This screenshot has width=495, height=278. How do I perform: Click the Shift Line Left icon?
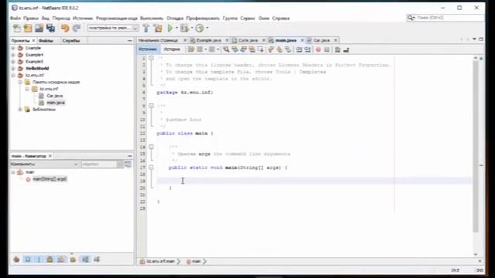[x=299, y=49]
